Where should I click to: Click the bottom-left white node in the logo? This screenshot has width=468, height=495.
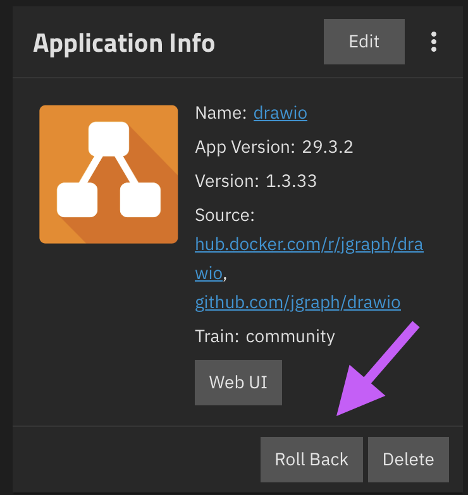[x=77, y=200]
